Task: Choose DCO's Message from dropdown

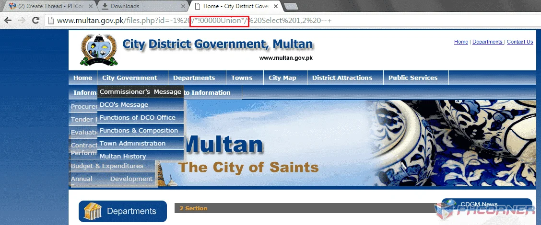Action: pos(141,105)
